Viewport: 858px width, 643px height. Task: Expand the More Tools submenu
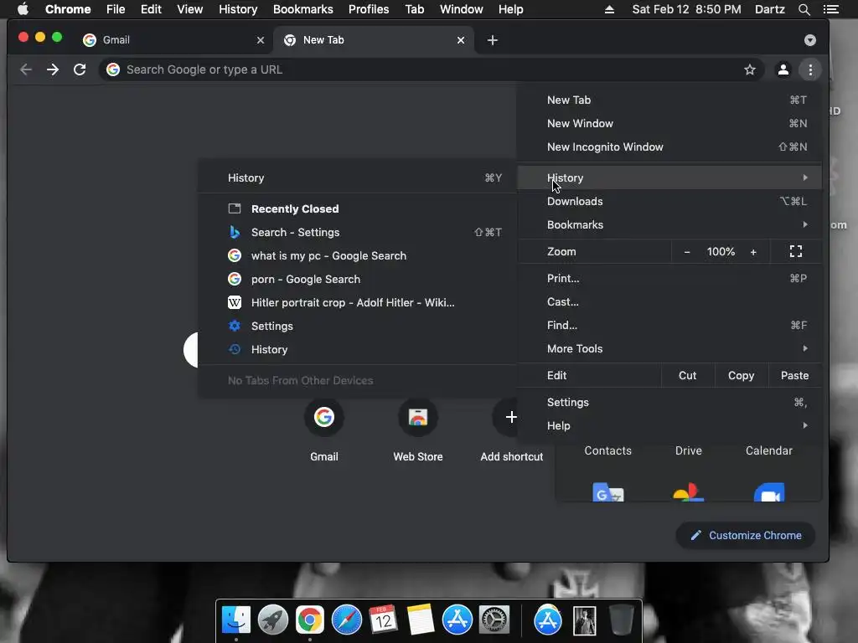click(669, 349)
